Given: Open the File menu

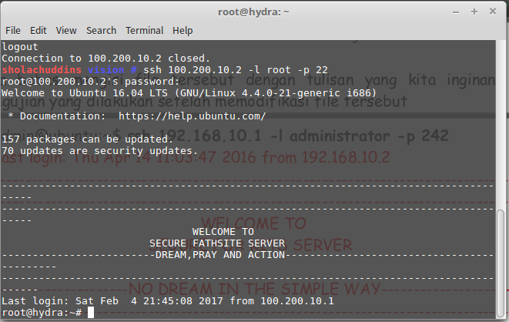Looking at the screenshot, I should 13,31.
